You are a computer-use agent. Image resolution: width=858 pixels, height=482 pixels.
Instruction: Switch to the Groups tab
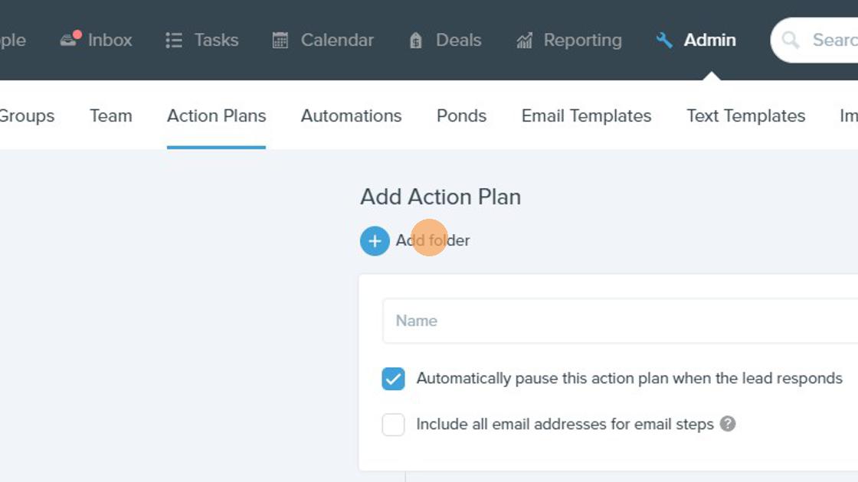(x=27, y=116)
